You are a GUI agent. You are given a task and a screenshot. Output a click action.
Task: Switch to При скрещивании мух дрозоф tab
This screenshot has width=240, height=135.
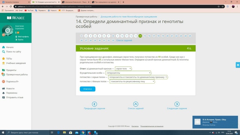[x=106, y=2]
